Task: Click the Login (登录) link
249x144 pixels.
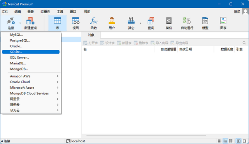Action: point(237,11)
